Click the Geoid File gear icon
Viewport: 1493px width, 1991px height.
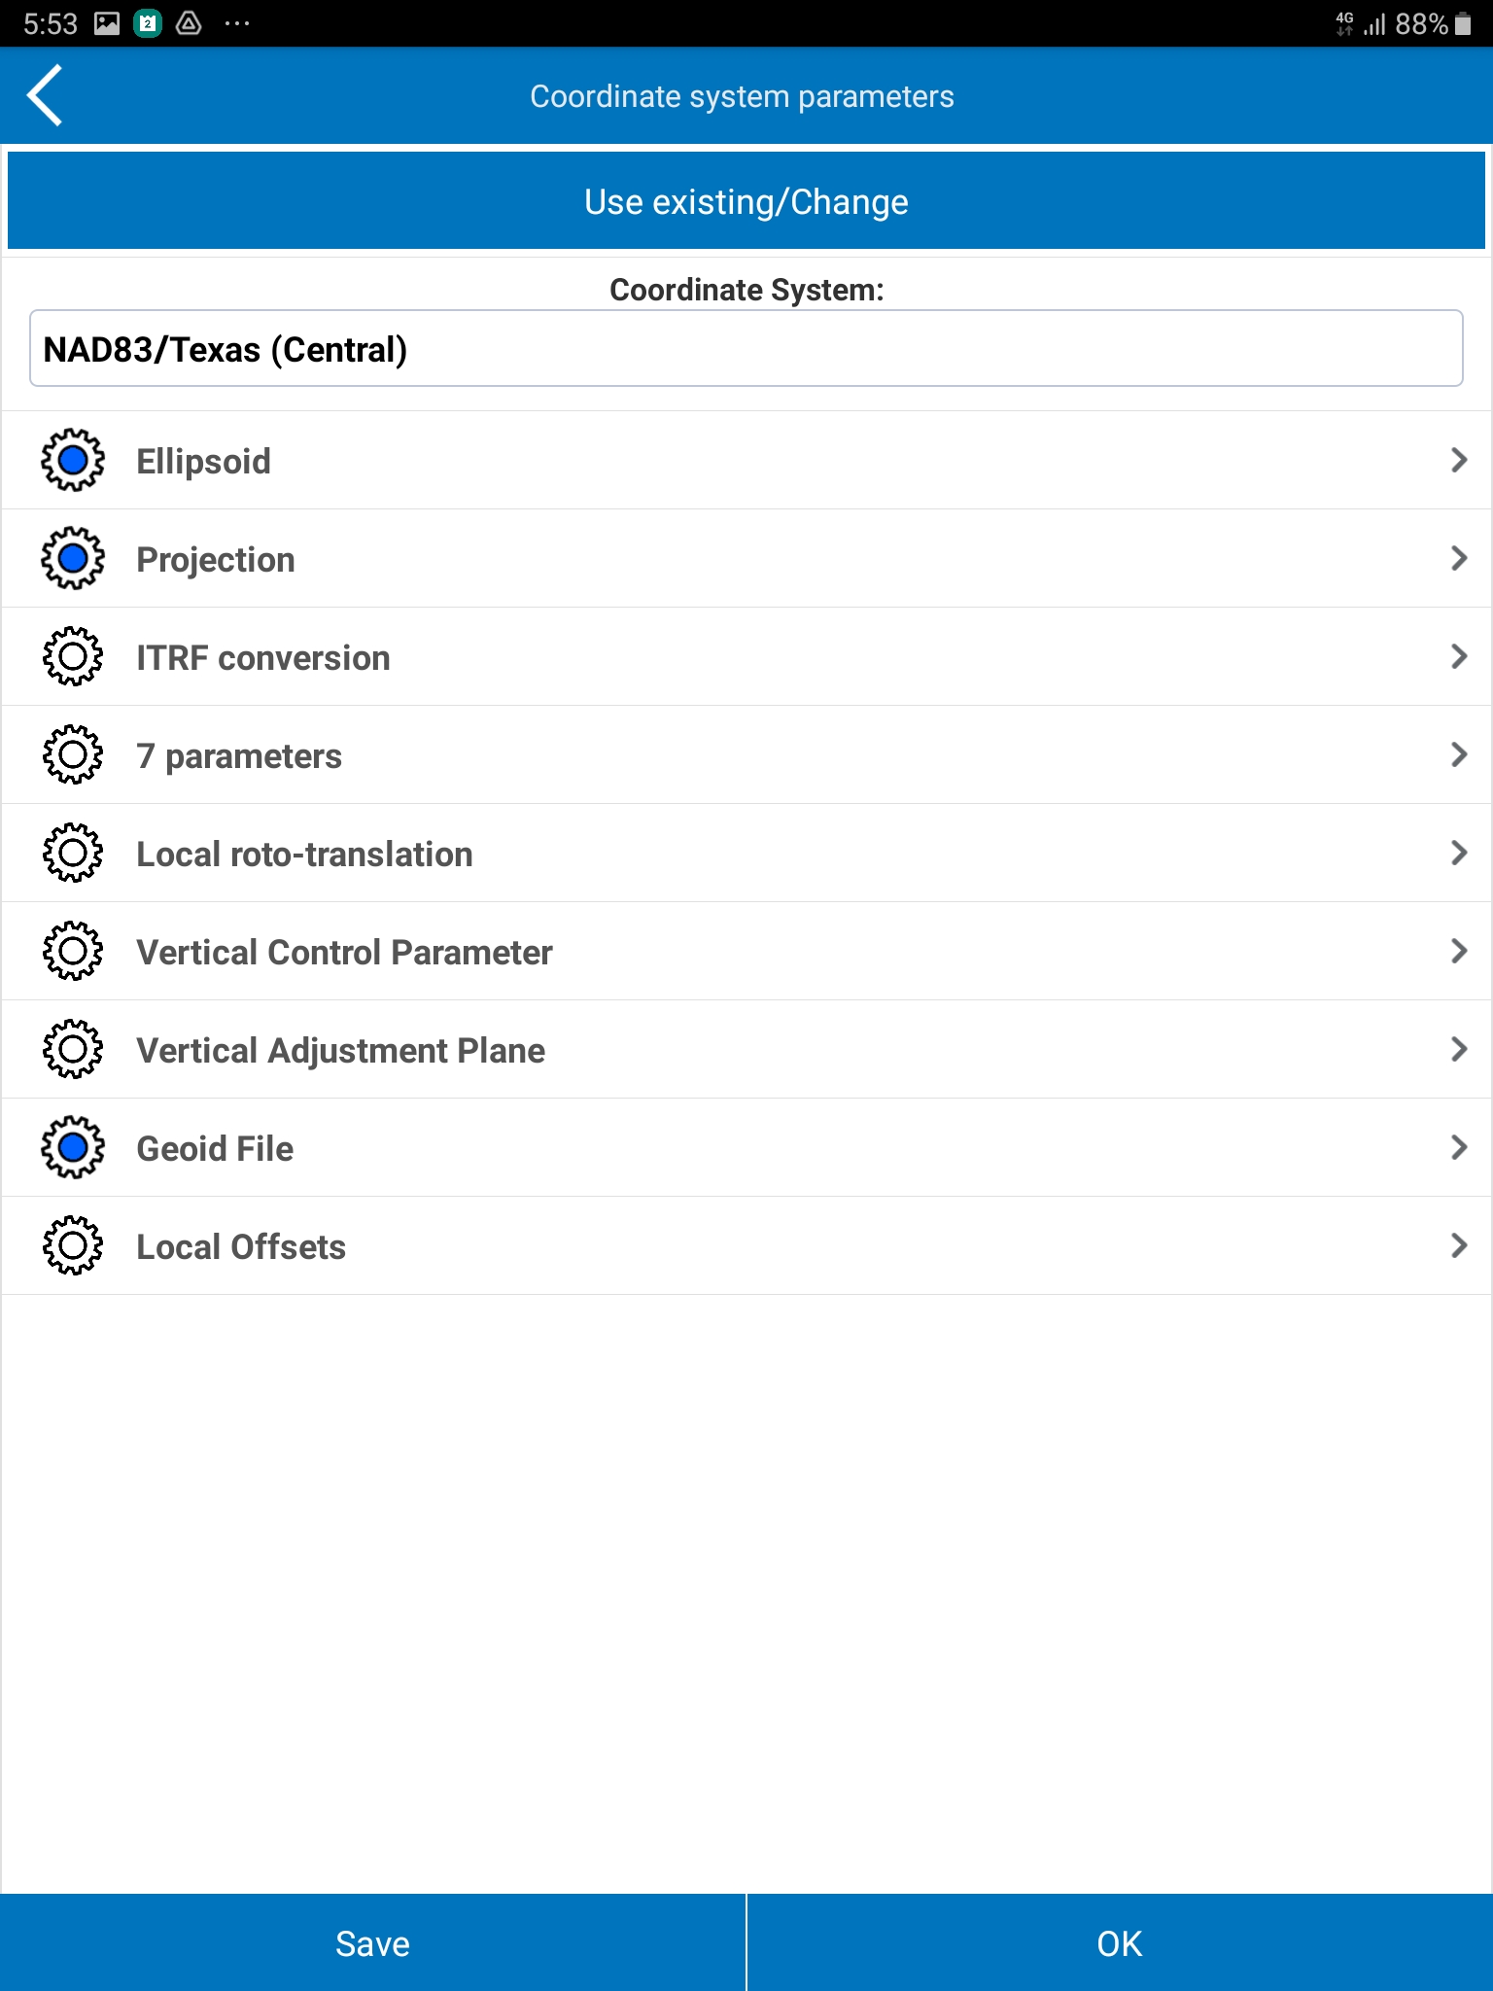click(73, 1147)
